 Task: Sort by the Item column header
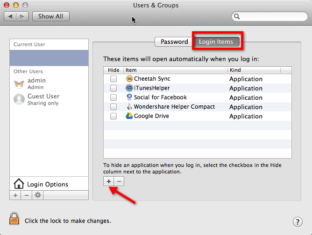(x=176, y=70)
